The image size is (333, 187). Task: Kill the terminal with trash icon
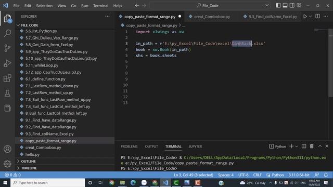pos(312,146)
